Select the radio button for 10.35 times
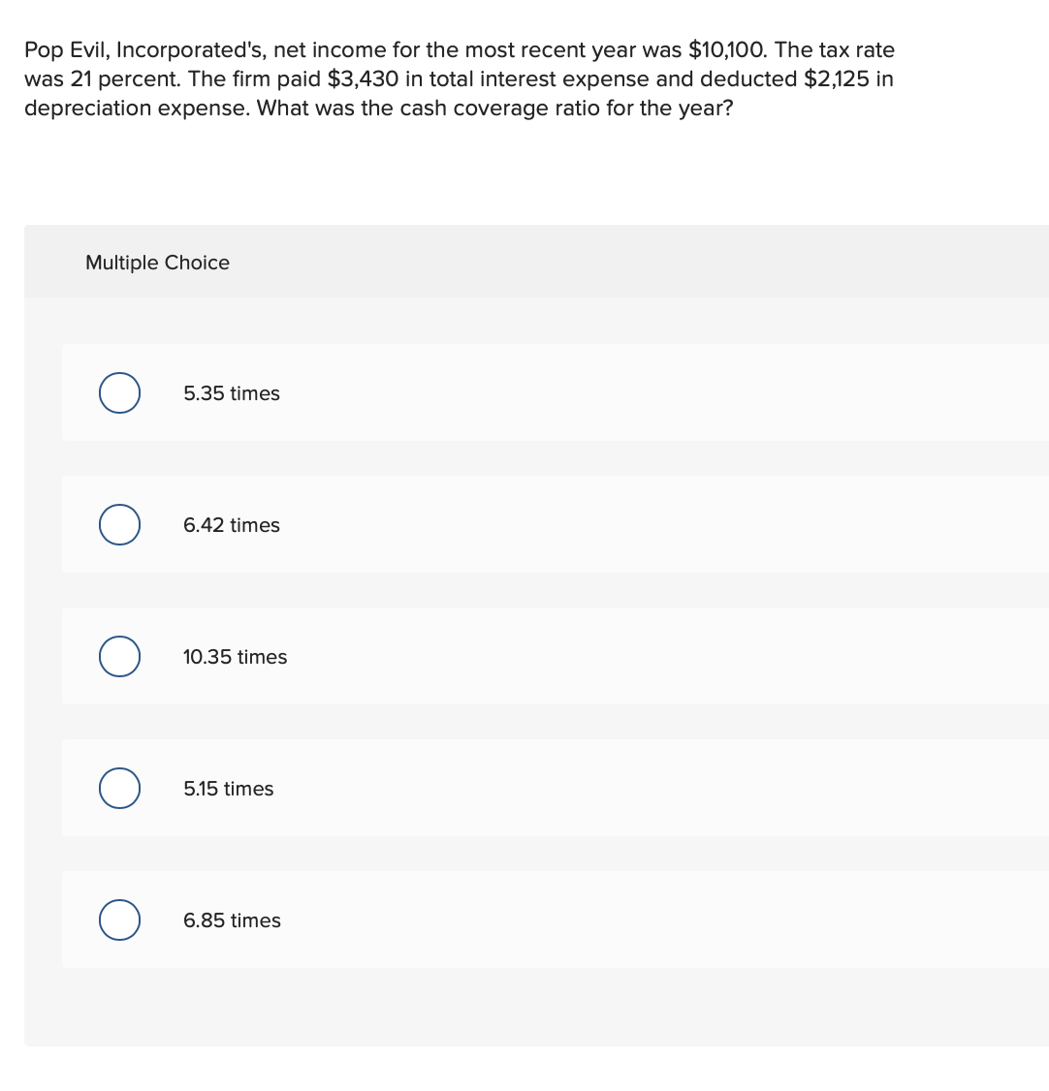 pyautogui.click(x=118, y=656)
